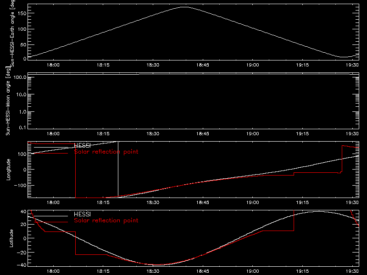Click the 150 tick label on the Earth angle axis
This screenshot has width=367, height=275.
tap(22, 13)
